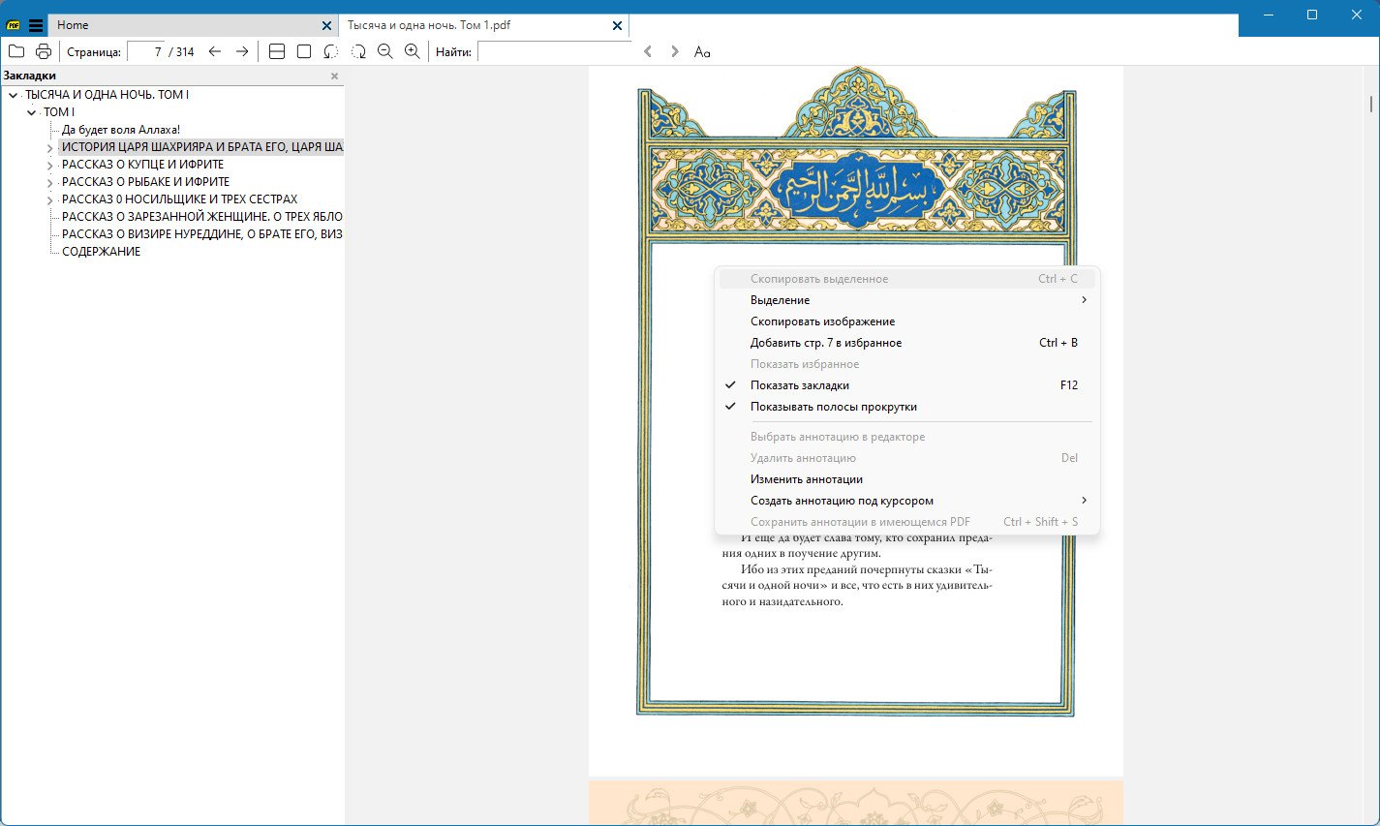Select РАССКАЗ О КУПЦЕ И ИФРИТЕ bookmark

click(x=142, y=165)
